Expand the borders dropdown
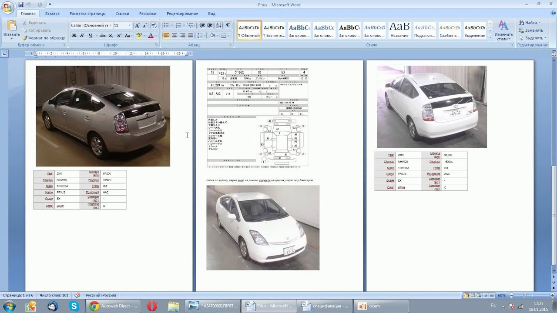Viewport: 557px width, 313px height. point(229,36)
